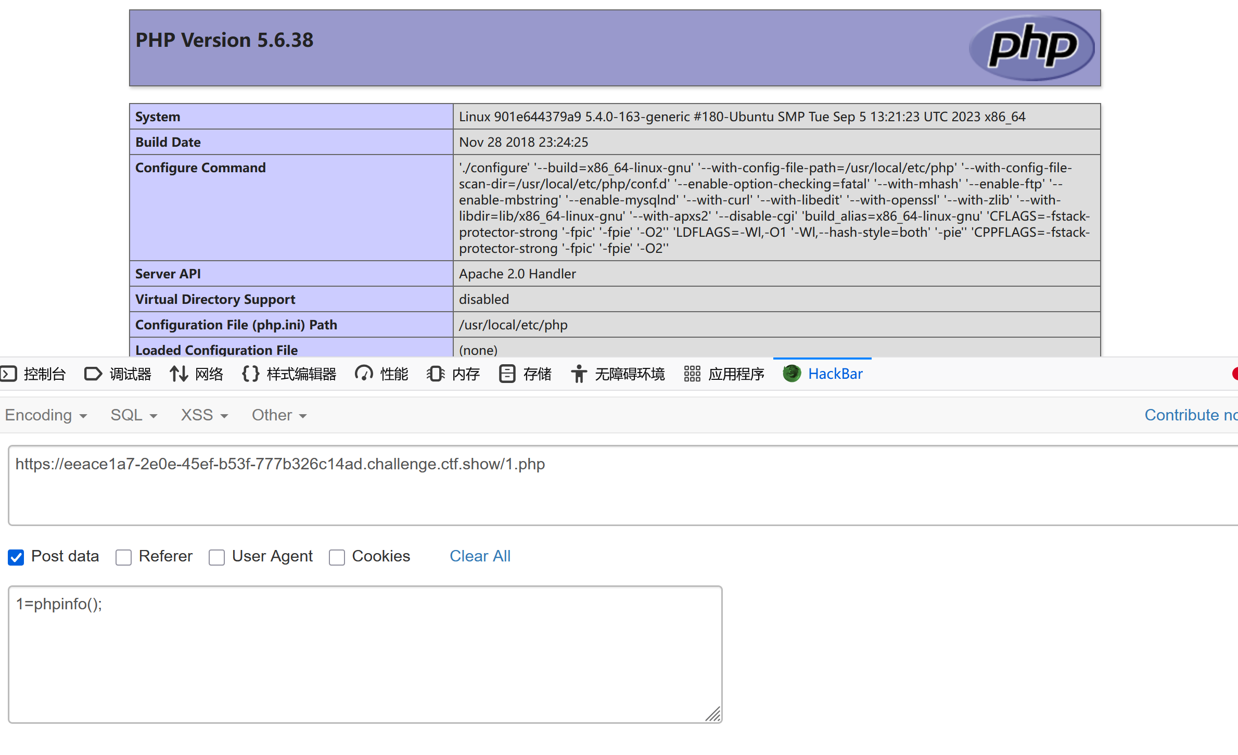Click the Console (控制台) devtools icon
This screenshot has width=1238, height=755.
(9, 374)
